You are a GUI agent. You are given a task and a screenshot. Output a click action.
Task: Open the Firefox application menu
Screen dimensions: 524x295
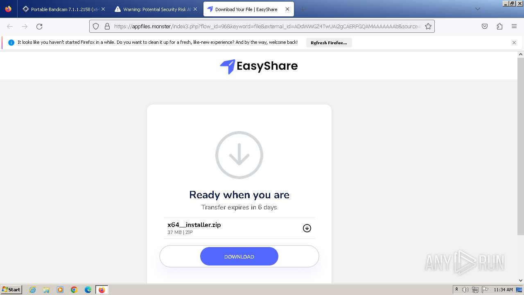514,26
